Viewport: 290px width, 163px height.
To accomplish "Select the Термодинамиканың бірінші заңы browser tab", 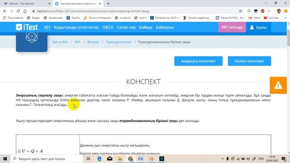I will pyautogui.click(x=78, y=4).
